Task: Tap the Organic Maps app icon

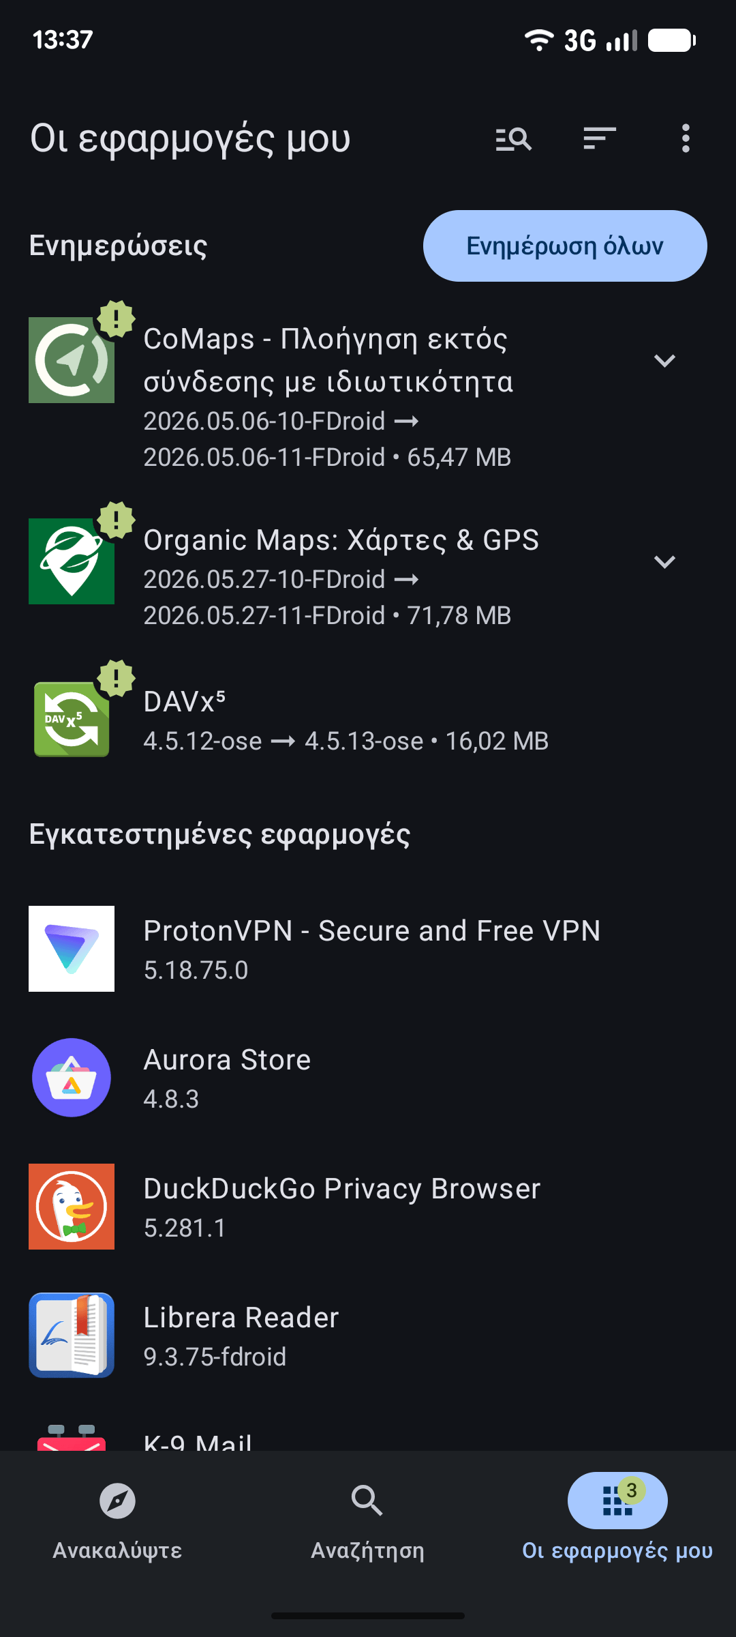Action: (72, 561)
